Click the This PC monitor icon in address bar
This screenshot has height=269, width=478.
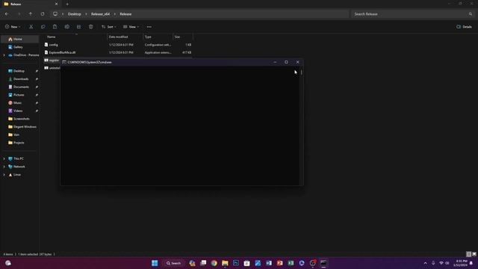point(55,14)
